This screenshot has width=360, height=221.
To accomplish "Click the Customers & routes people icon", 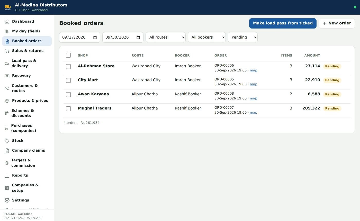I will (x=7, y=88).
